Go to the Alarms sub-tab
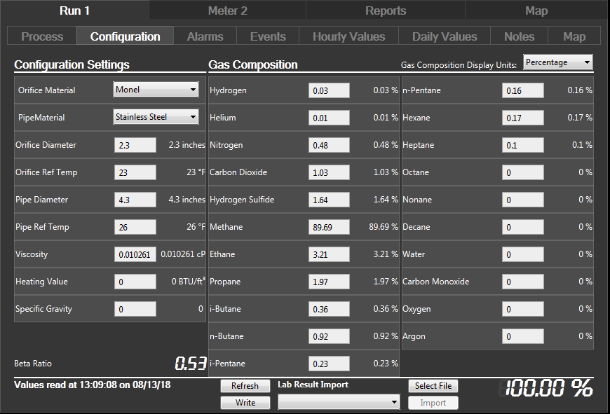This screenshot has width=610, height=414. click(x=205, y=36)
